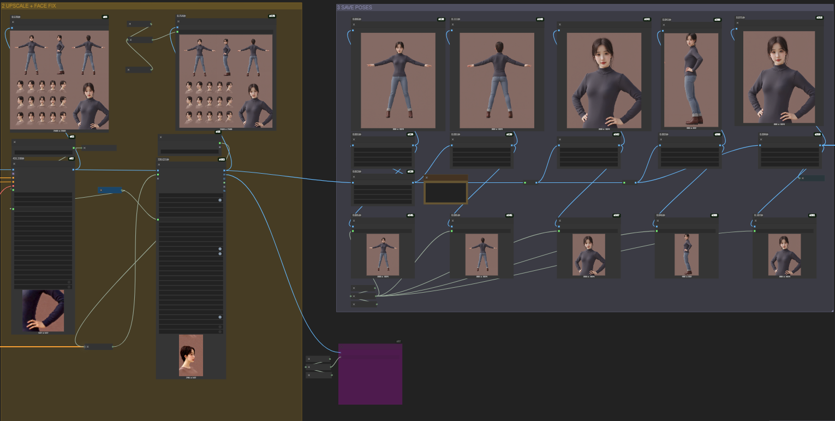Click the small front T-pose saved image

(x=383, y=255)
